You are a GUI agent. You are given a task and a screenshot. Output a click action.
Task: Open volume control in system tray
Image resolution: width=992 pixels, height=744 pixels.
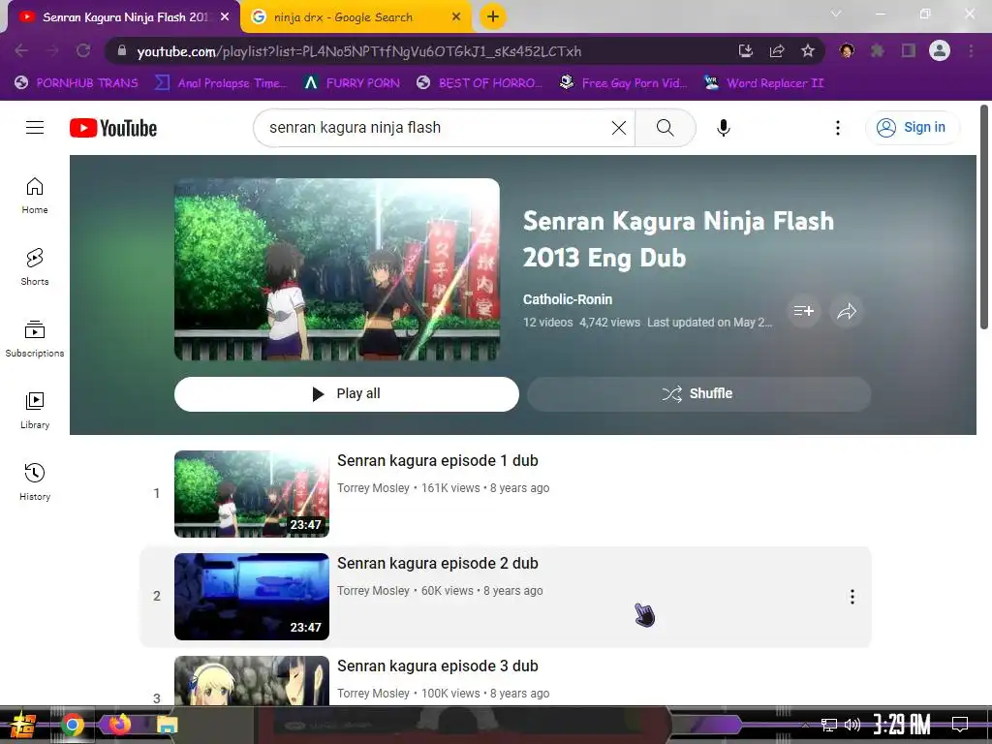pyautogui.click(x=852, y=725)
